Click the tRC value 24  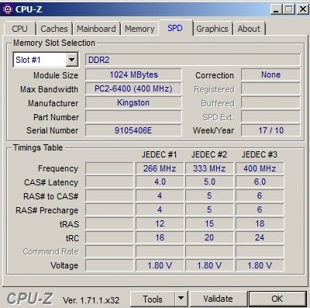pos(260,237)
